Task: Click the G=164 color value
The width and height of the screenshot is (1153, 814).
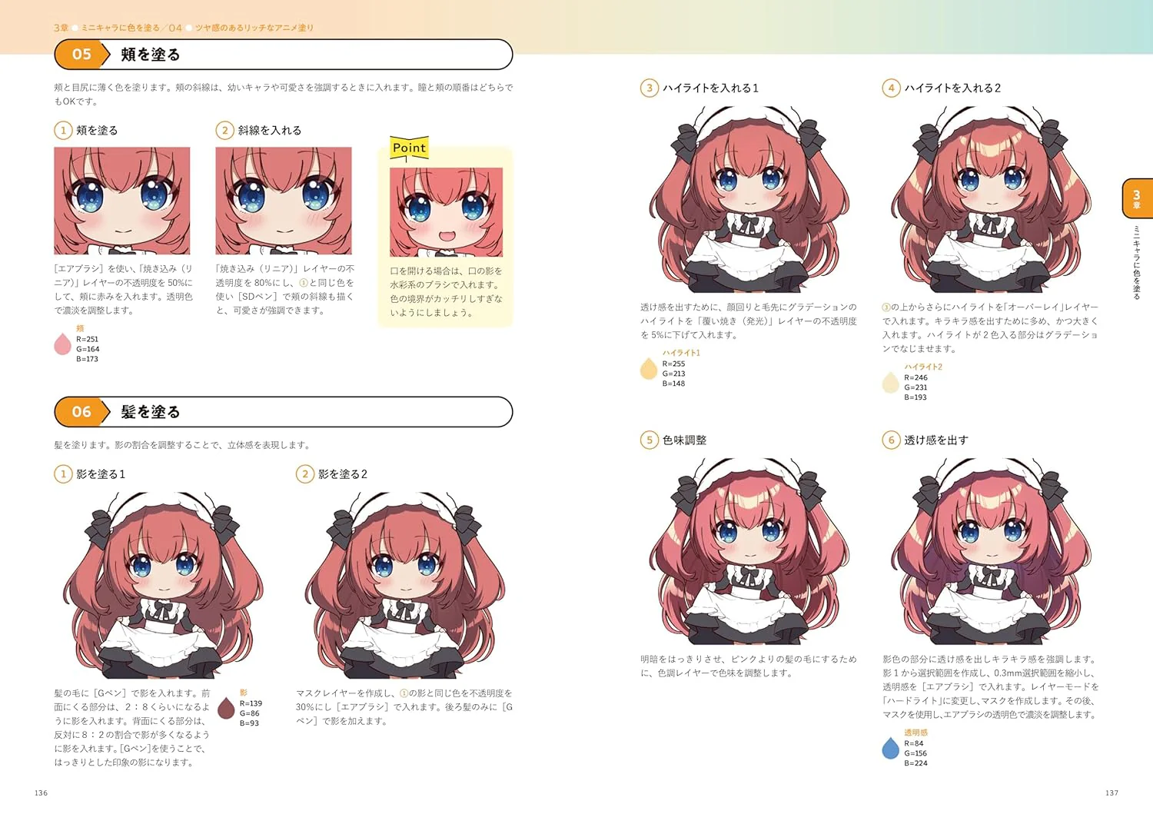Action: pos(88,349)
